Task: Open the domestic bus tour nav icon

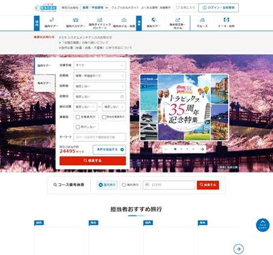Action: point(76,20)
